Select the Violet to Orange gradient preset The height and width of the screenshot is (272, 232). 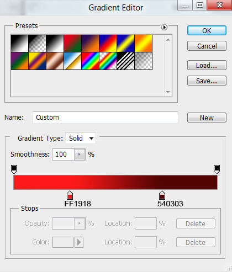pos(90,43)
